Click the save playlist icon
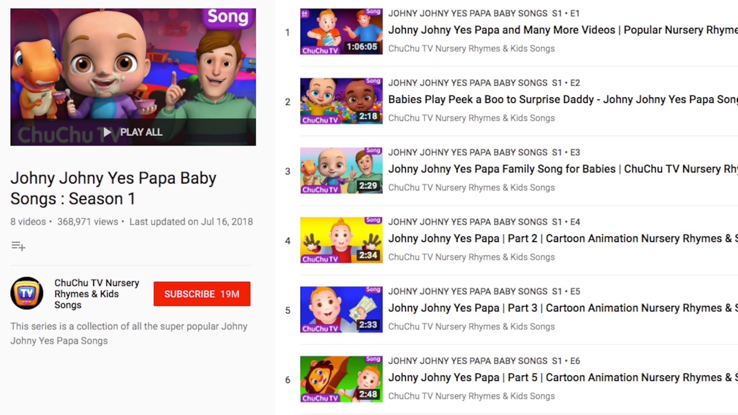The height and width of the screenshot is (415, 738). pyautogui.click(x=18, y=246)
